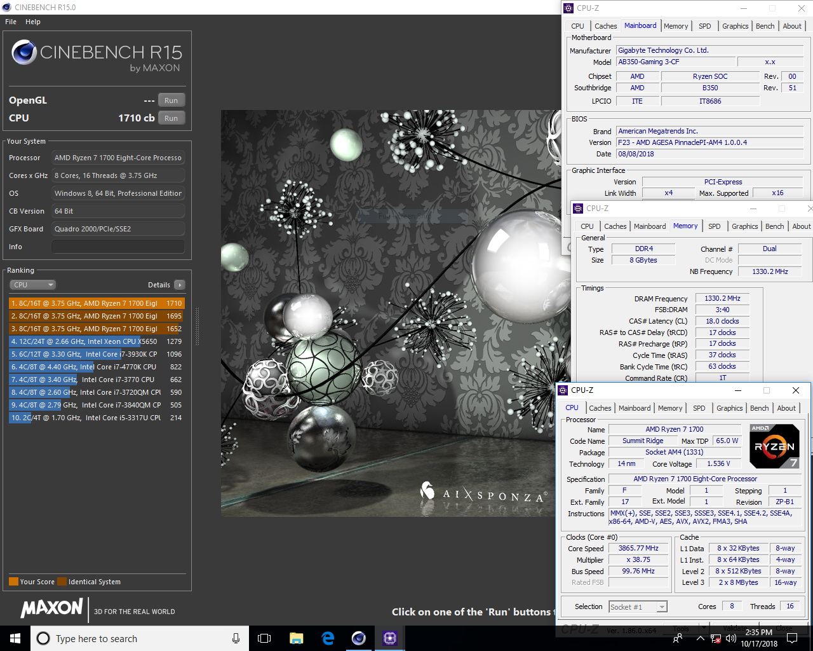Open SPD tab in Memory CPU-Z window
Viewport: 813px width, 651px height.
tap(715, 226)
